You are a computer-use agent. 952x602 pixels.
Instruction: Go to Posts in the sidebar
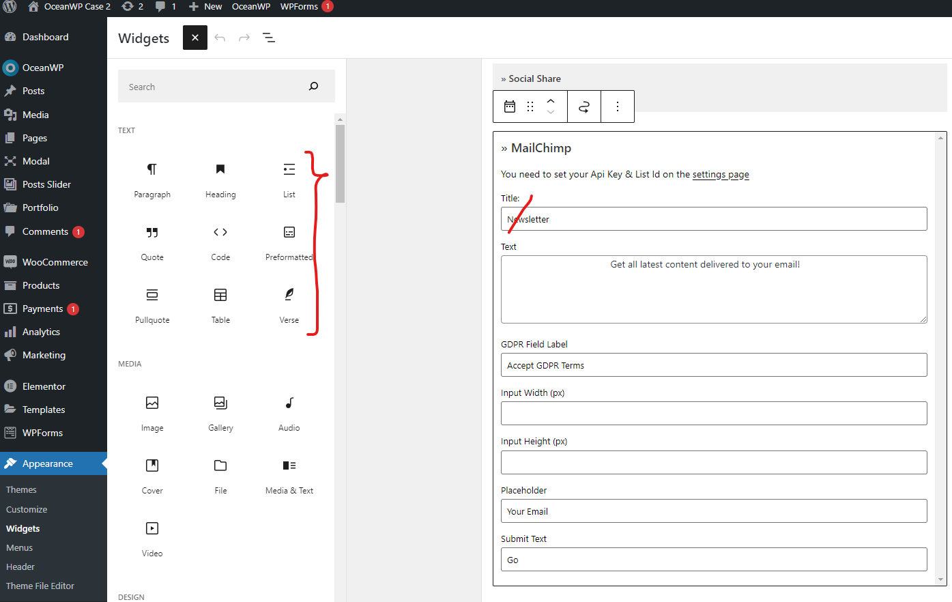(x=53, y=91)
